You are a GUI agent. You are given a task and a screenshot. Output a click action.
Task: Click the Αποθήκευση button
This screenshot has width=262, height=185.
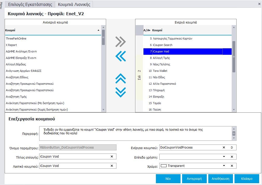(x=220, y=179)
